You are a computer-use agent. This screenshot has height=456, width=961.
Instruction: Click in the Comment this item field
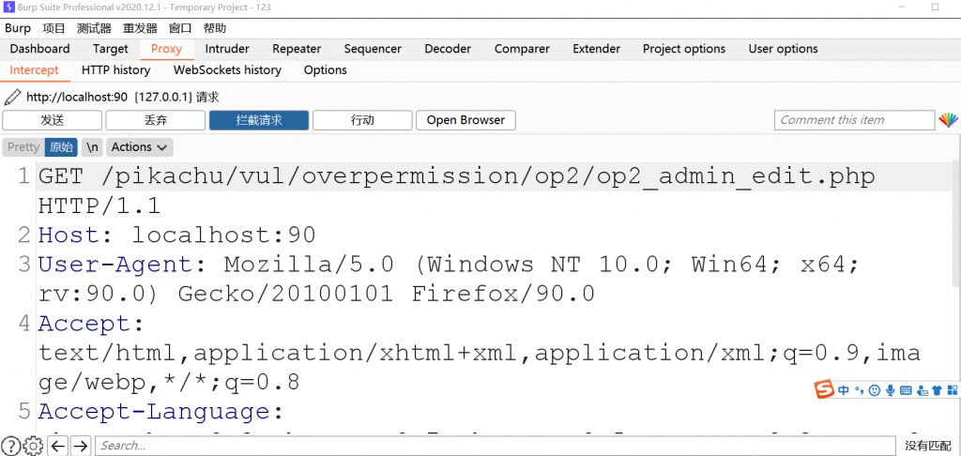click(854, 120)
